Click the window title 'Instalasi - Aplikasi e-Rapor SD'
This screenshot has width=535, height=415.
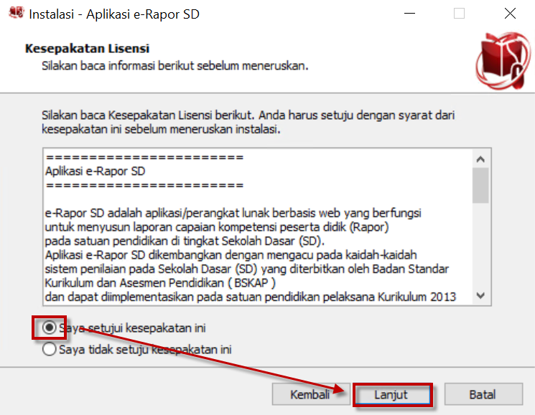tap(113, 13)
